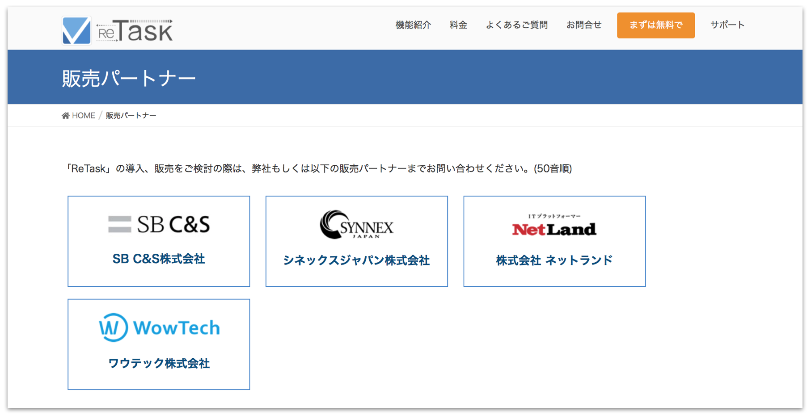Open 株式会社 ネットランド link

click(554, 260)
